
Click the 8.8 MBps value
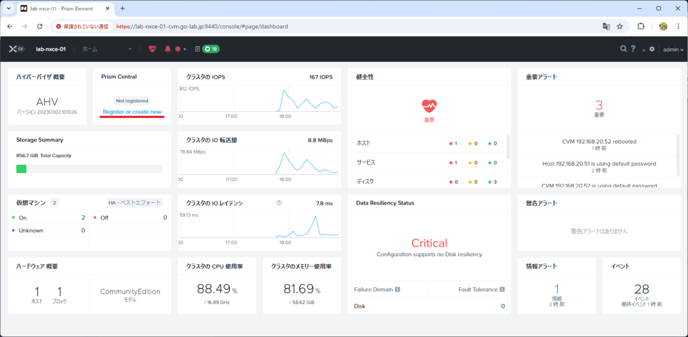coord(320,140)
